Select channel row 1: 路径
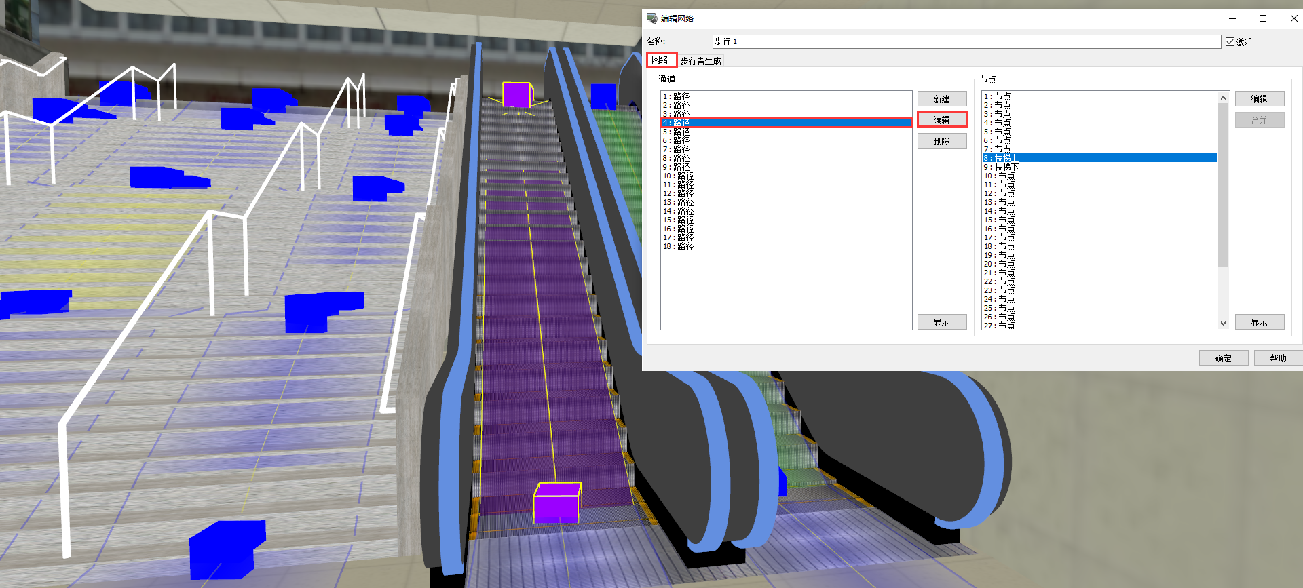1303x588 pixels. (x=786, y=96)
